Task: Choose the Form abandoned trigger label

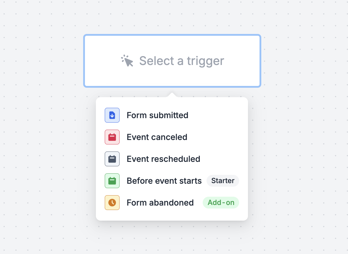Action: (x=160, y=203)
